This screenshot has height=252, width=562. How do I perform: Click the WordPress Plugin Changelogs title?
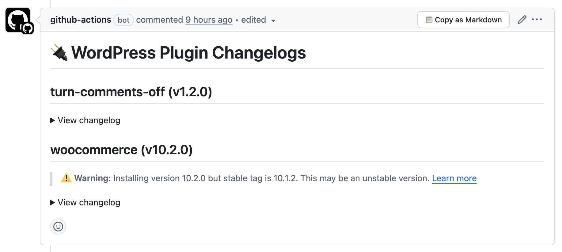[x=188, y=52]
